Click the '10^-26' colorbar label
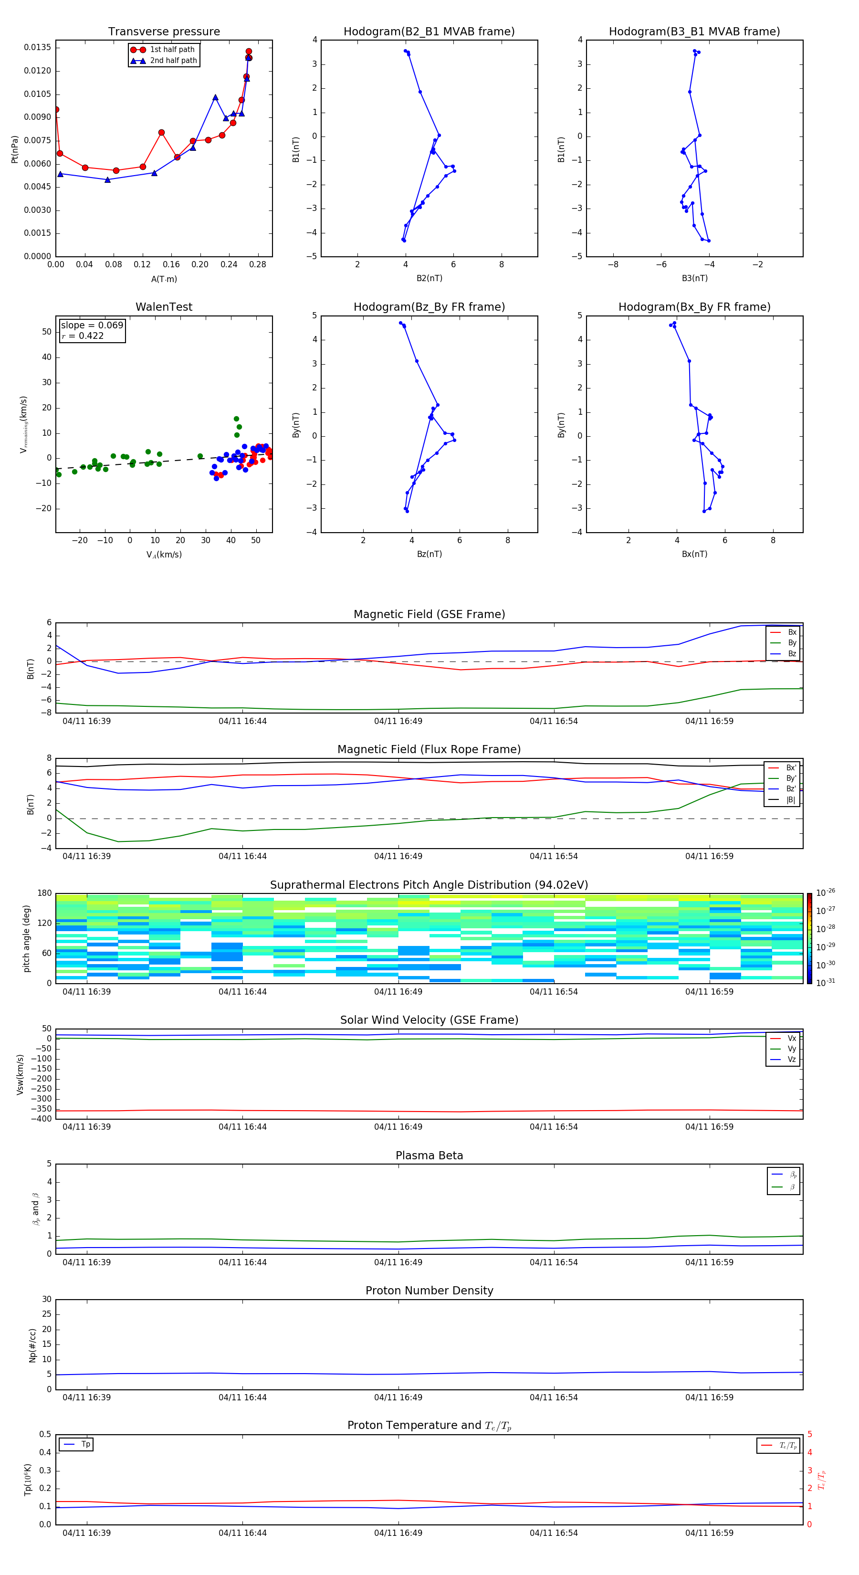The image size is (859, 1575). [826, 892]
